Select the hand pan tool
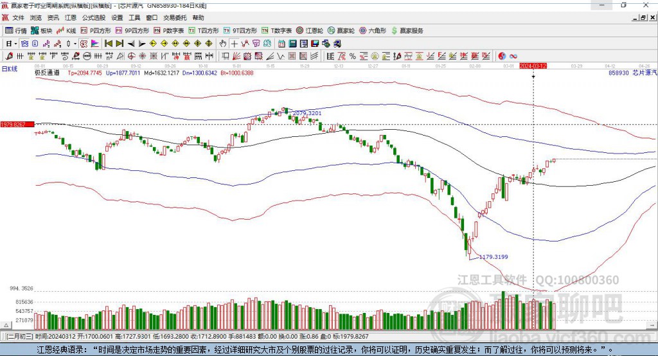Image resolution: width=658 pixels, height=356 pixels. click(x=223, y=44)
